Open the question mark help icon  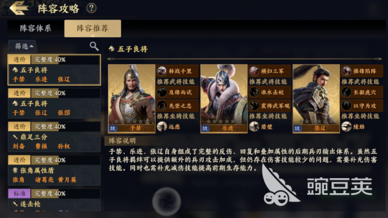point(91,8)
